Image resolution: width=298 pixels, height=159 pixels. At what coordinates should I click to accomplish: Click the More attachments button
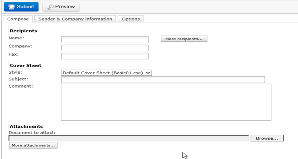click(x=33, y=145)
